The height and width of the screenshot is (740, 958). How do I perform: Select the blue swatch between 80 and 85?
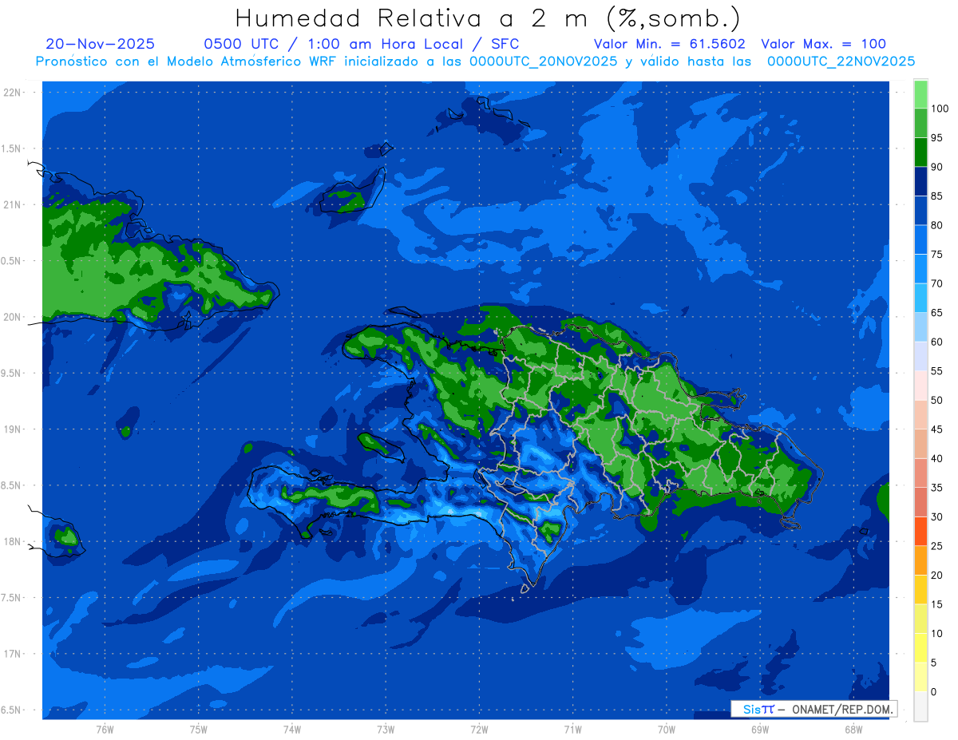[x=920, y=212]
